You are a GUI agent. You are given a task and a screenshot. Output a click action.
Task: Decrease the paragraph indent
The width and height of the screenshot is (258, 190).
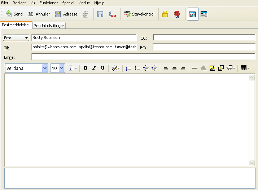(x=146, y=68)
